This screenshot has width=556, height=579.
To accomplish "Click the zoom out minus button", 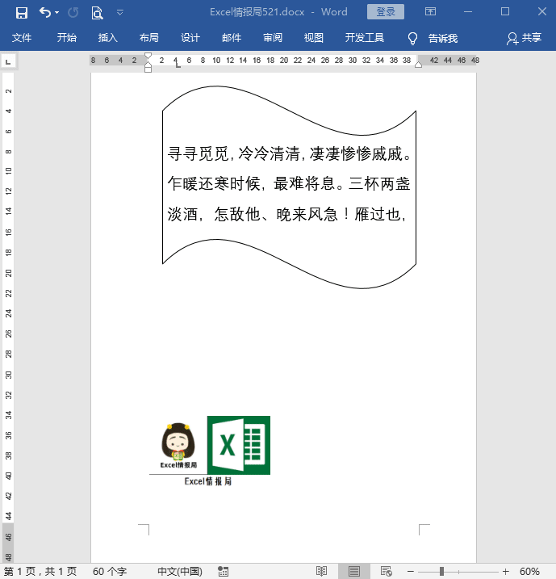I will point(410,571).
